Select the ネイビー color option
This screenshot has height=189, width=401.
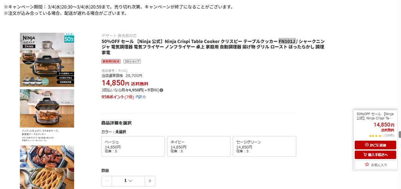[x=198, y=146]
